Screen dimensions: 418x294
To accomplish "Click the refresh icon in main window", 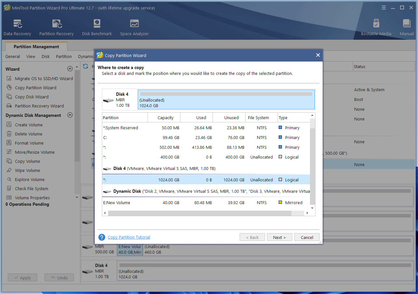I will tap(86, 66).
